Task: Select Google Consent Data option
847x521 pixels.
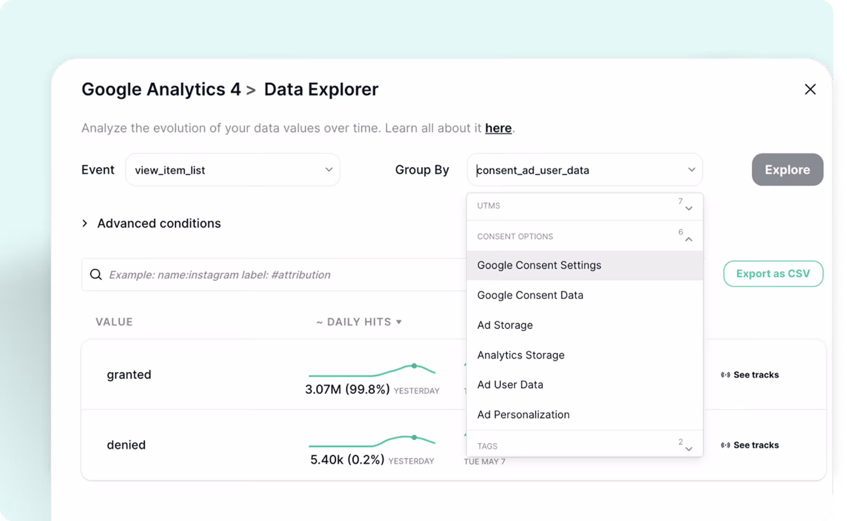Action: click(x=530, y=295)
